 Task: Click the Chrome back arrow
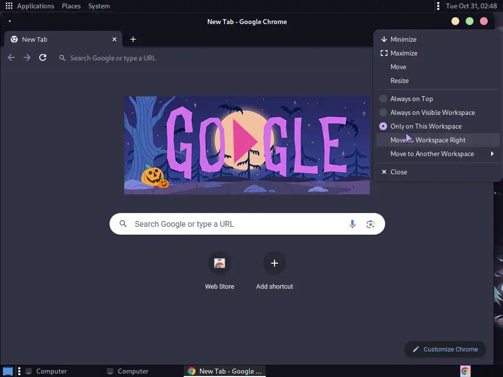[x=11, y=58]
